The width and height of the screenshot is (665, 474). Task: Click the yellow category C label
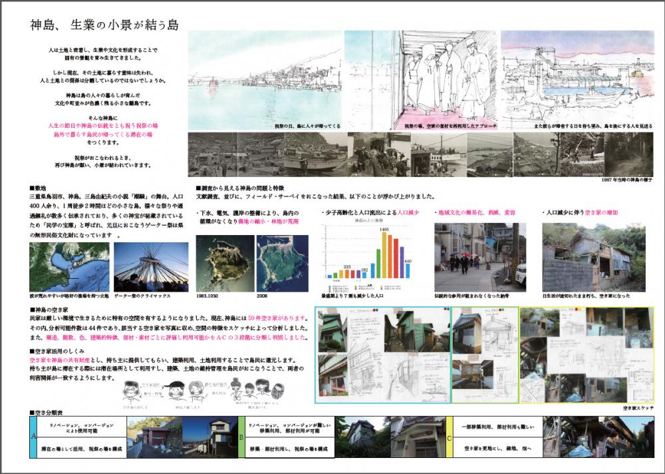point(450,437)
